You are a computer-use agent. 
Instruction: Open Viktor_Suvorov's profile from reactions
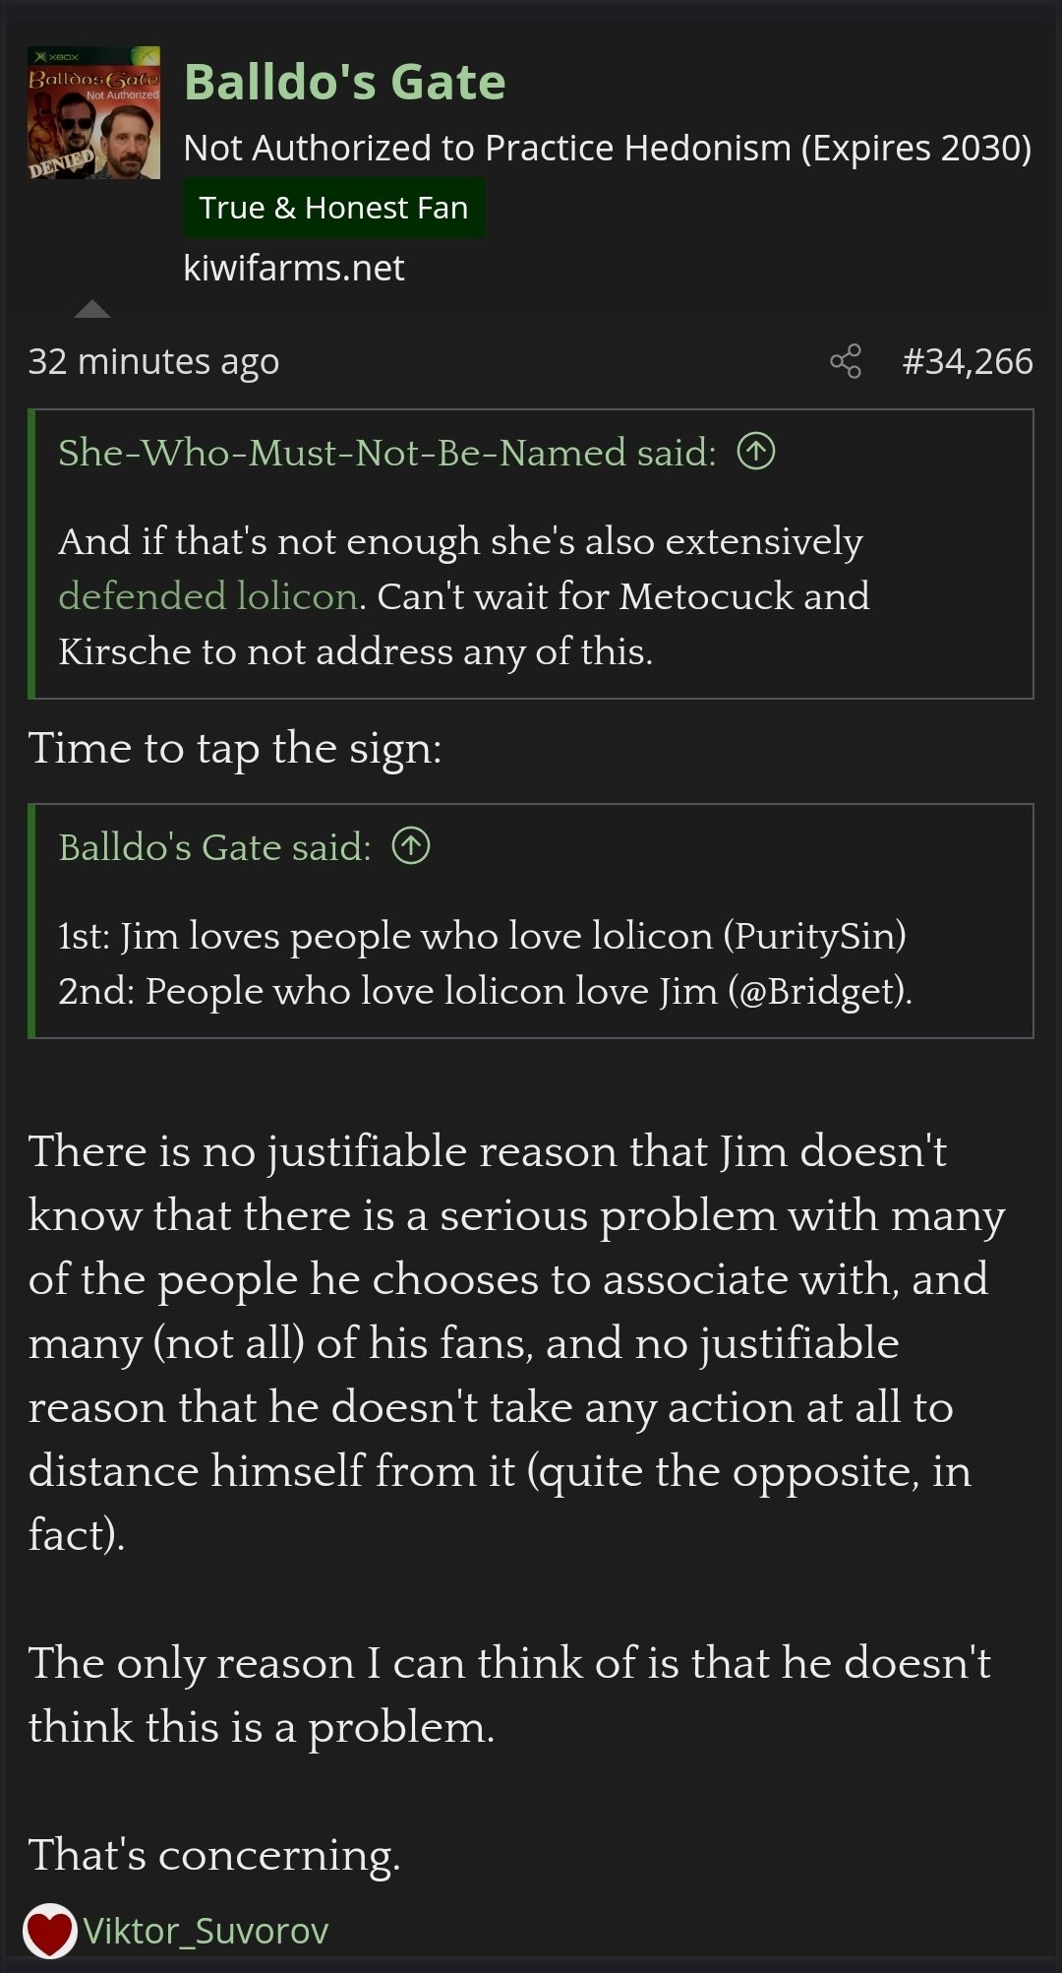click(x=206, y=1931)
